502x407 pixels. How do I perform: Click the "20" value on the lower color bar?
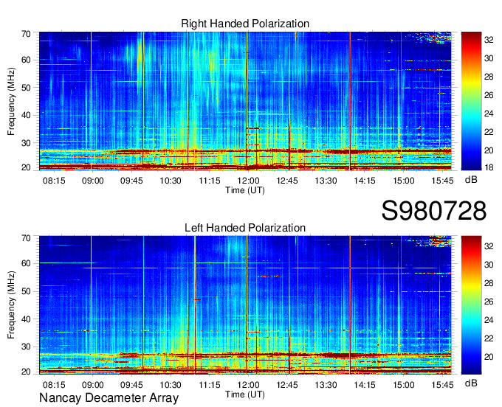[489, 357]
